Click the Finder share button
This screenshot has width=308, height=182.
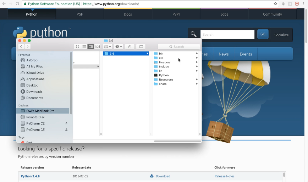coord(130,46)
